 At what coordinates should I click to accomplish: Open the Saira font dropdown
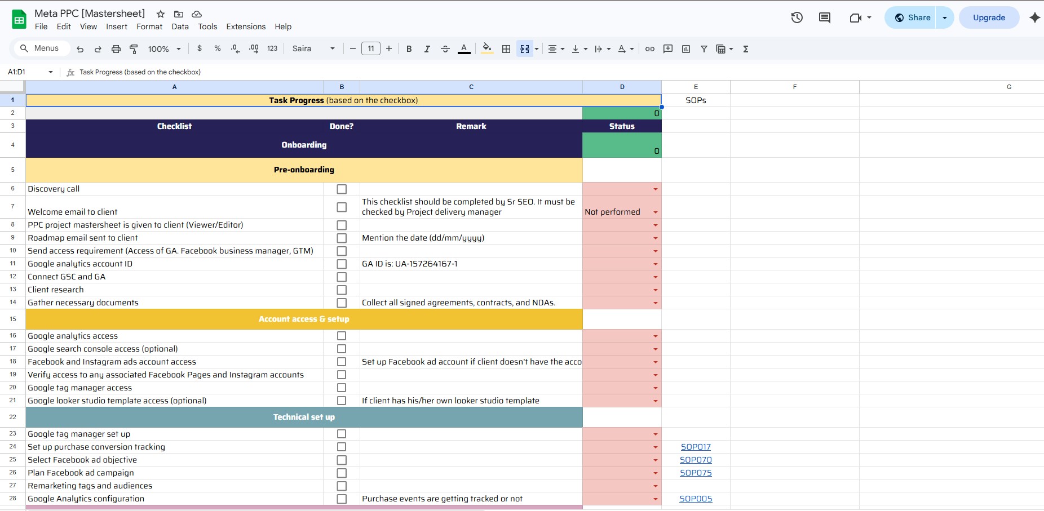pos(313,49)
